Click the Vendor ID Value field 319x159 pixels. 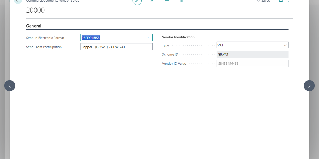(x=252, y=64)
